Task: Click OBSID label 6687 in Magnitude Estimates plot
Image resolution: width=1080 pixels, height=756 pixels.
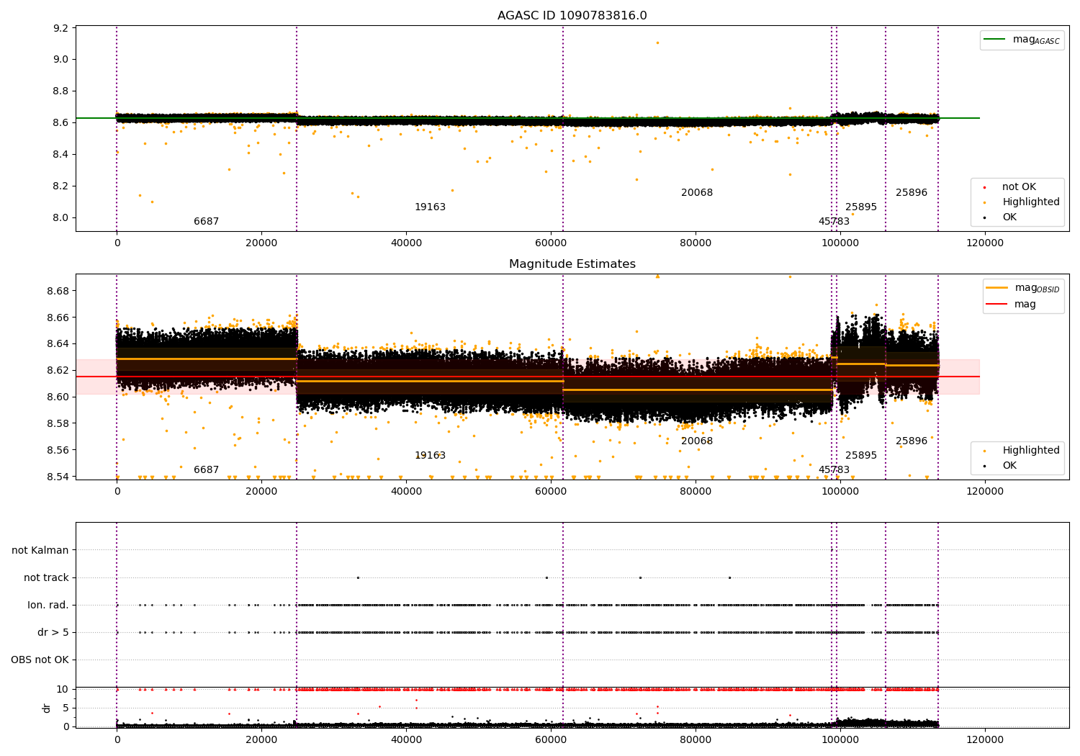Action: point(206,470)
